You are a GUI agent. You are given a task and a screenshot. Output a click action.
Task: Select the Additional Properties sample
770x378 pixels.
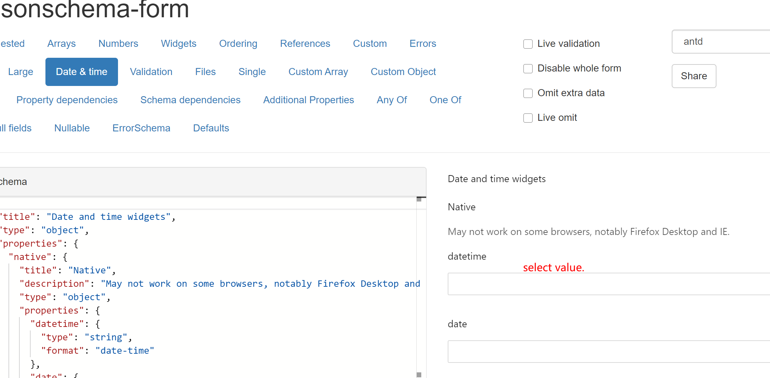point(308,100)
